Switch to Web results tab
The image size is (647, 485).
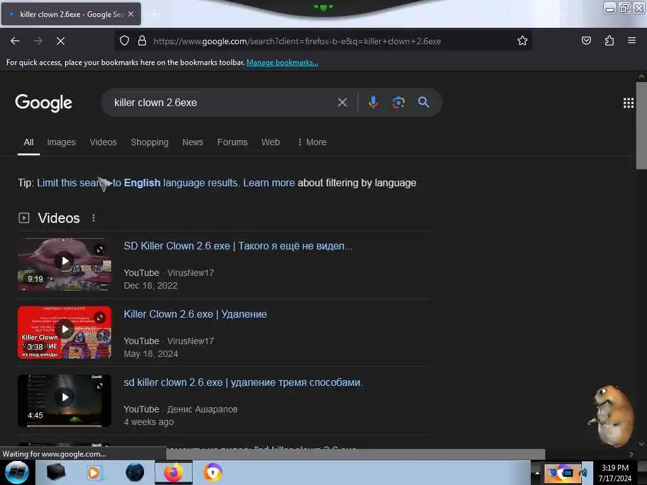tap(270, 142)
